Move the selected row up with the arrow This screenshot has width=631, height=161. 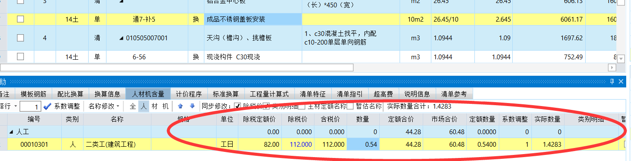(x=180, y=106)
